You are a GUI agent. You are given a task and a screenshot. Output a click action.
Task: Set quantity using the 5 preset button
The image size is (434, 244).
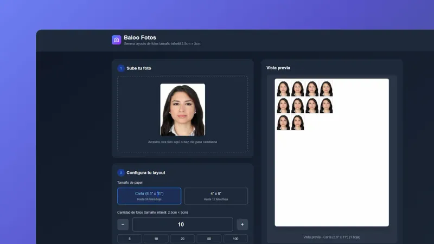(130, 239)
